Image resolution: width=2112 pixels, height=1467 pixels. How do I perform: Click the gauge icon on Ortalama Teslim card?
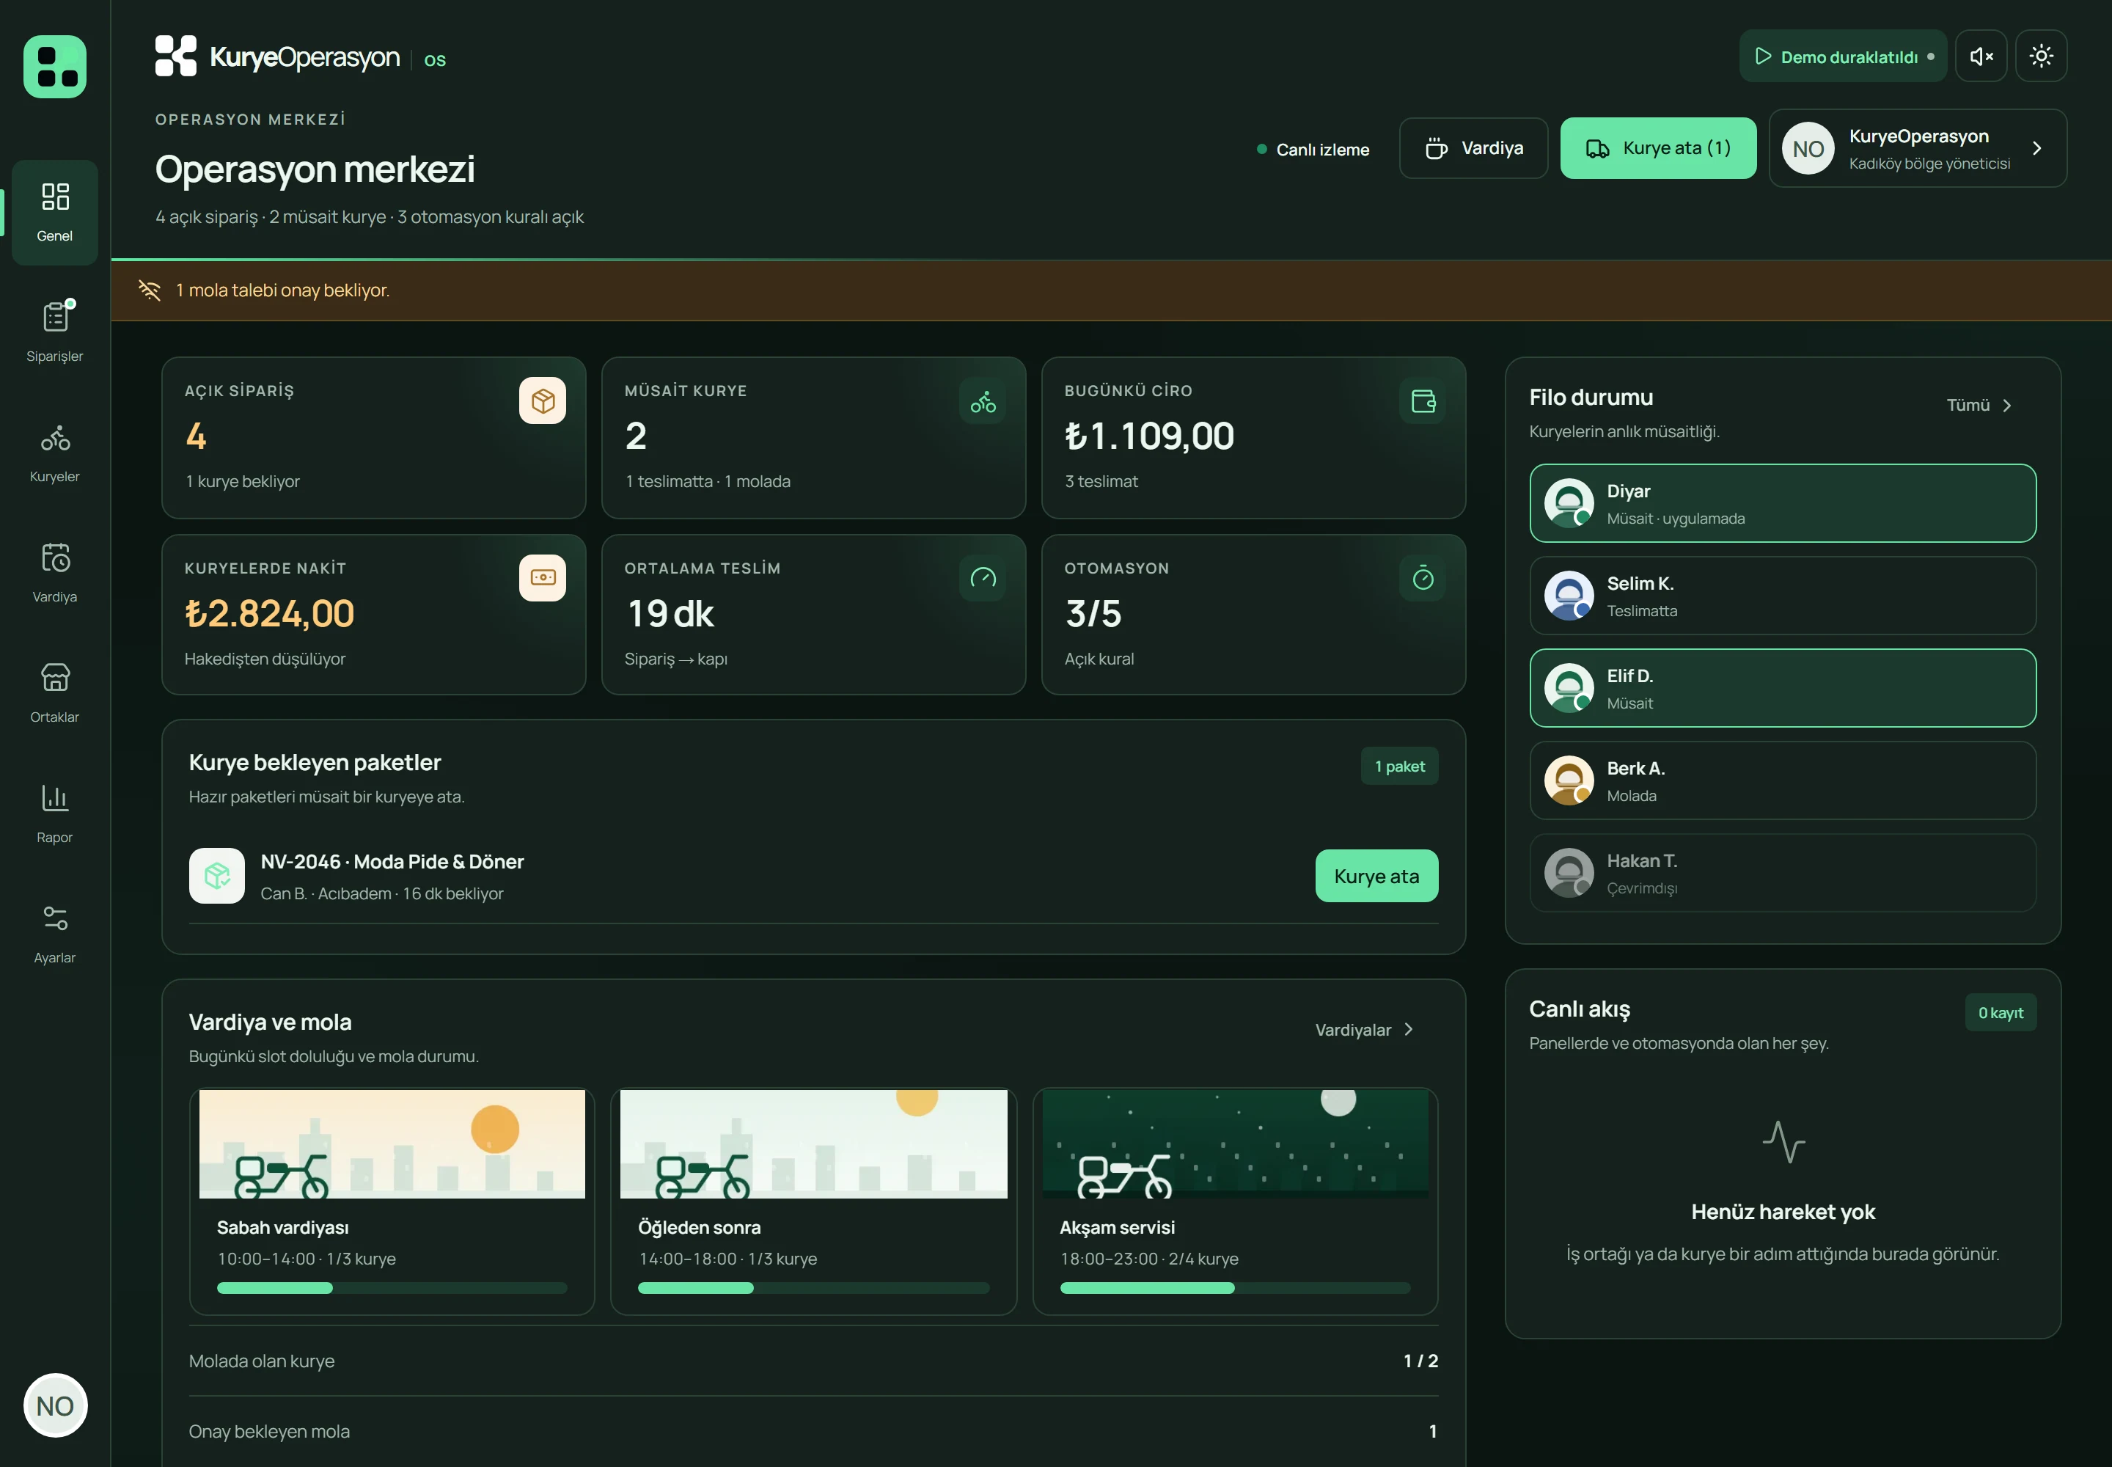click(983, 578)
